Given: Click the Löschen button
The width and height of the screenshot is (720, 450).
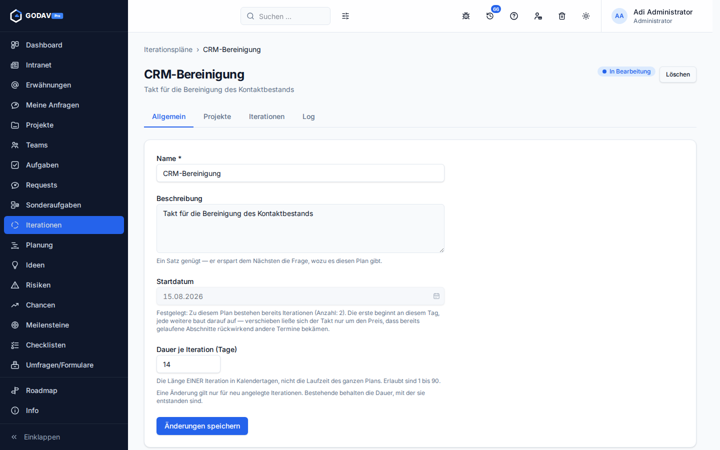Looking at the screenshot, I should [x=677, y=74].
